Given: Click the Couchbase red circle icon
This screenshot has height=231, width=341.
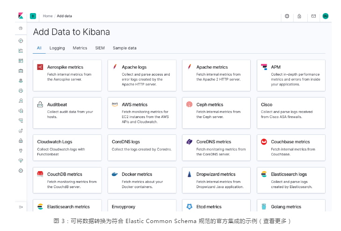Looking at the screenshot, I should (264, 142).
